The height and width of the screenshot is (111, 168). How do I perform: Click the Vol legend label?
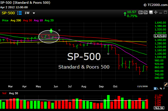pos(4,93)
